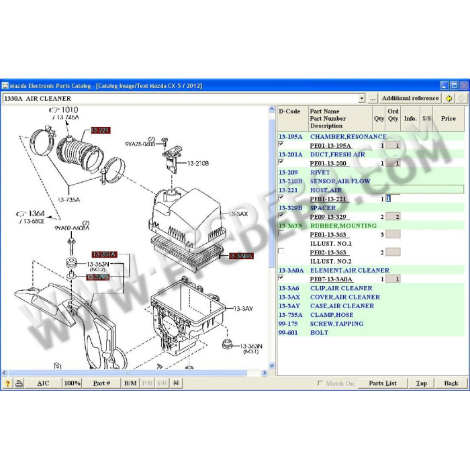Uncheck the PE01-13-200 checkbox
The image size is (470, 470).
281,162
